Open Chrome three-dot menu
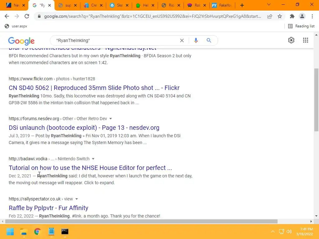Screen dimensions: 319x239 [x=312, y=16]
